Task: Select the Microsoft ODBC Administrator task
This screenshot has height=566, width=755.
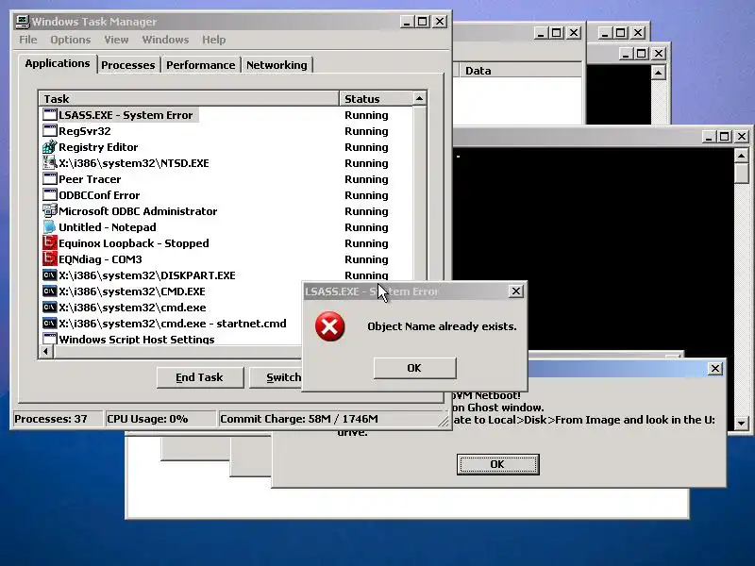Action: coord(226,210)
